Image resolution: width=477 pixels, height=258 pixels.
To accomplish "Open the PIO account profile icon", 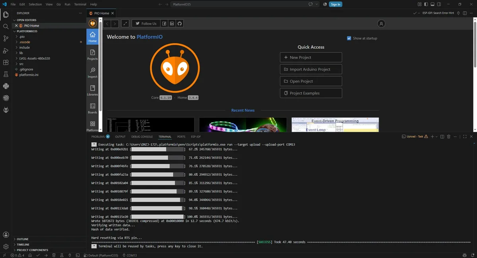I will (381, 24).
